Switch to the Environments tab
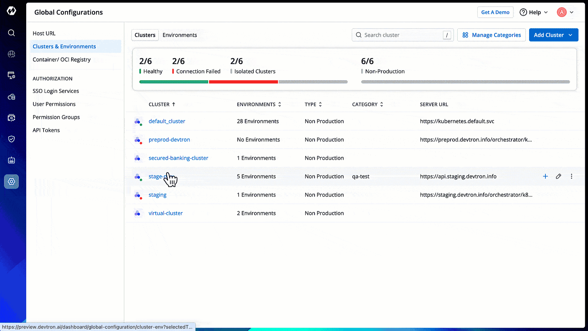The width and height of the screenshot is (588, 331). point(179,35)
